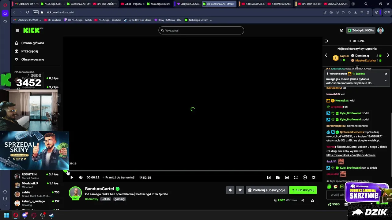392x220 pixels.
Task: Open browser downloads icon
Action: 356,12
